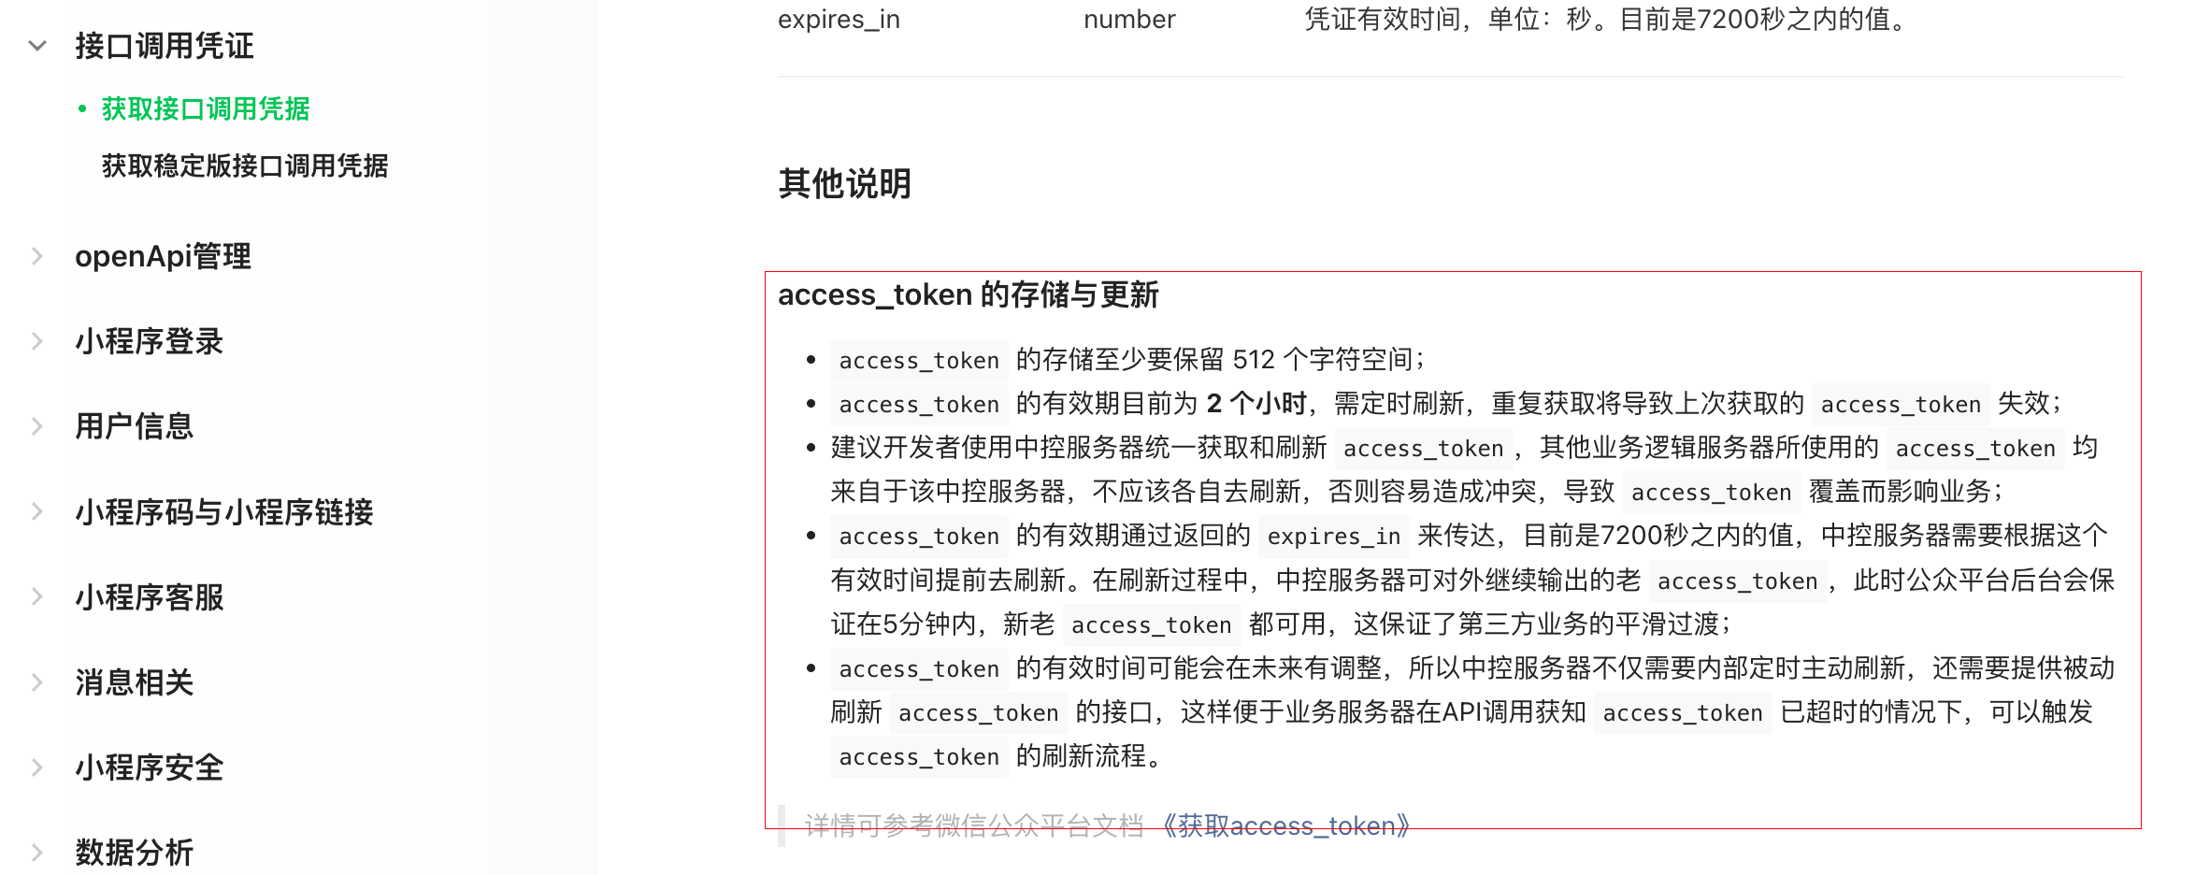Expand the openApi管理 chevron

click(37, 256)
